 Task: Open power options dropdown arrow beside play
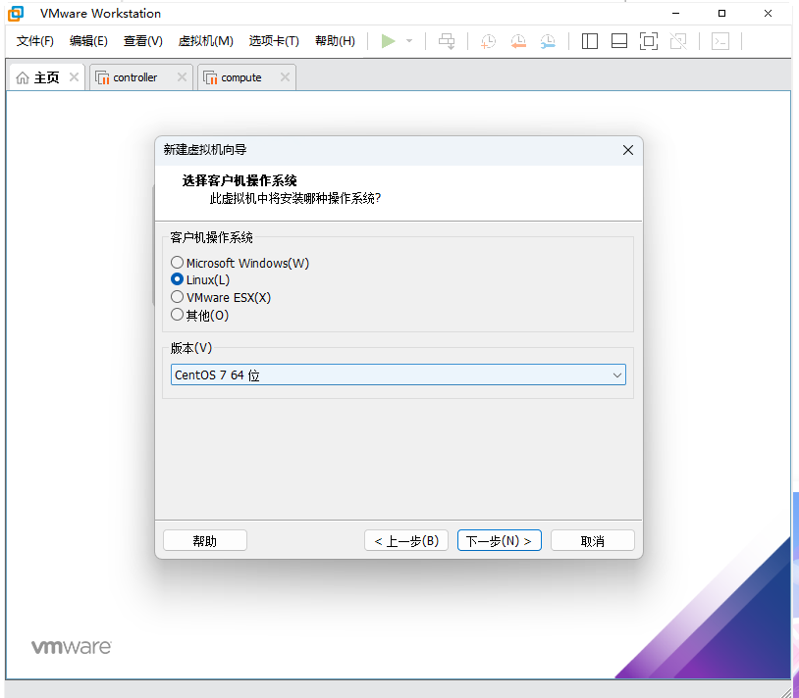tap(409, 41)
